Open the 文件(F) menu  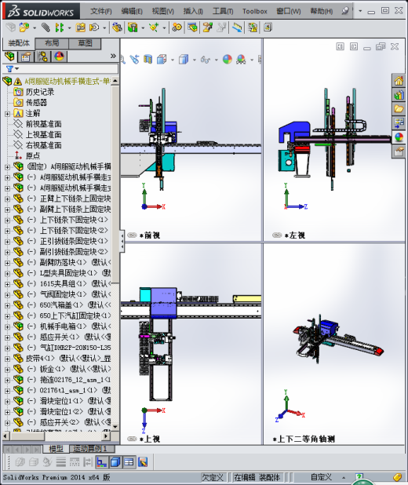point(101,12)
